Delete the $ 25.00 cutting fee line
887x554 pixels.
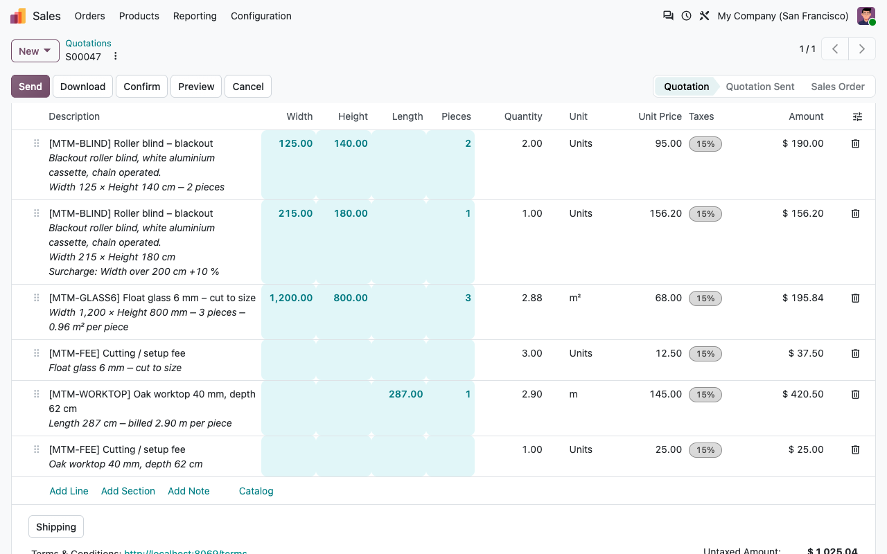pos(855,449)
